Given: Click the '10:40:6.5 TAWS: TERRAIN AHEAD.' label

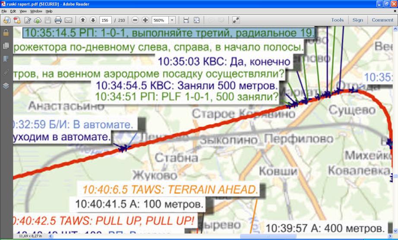Looking at the screenshot, I should (x=171, y=190).
